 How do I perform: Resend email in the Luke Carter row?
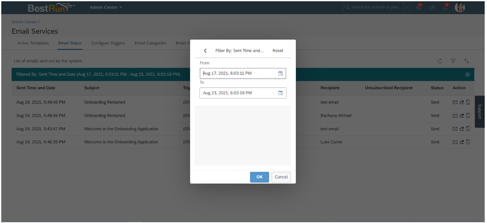pyautogui.click(x=462, y=142)
